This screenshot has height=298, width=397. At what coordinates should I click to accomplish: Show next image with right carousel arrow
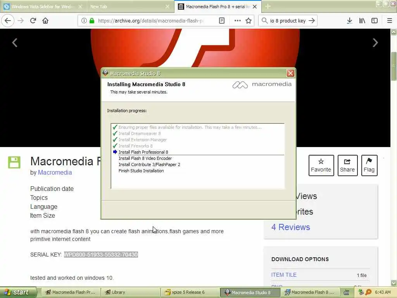click(x=375, y=43)
